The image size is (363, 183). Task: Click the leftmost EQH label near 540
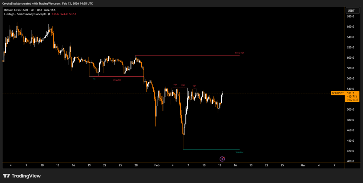click(175, 85)
